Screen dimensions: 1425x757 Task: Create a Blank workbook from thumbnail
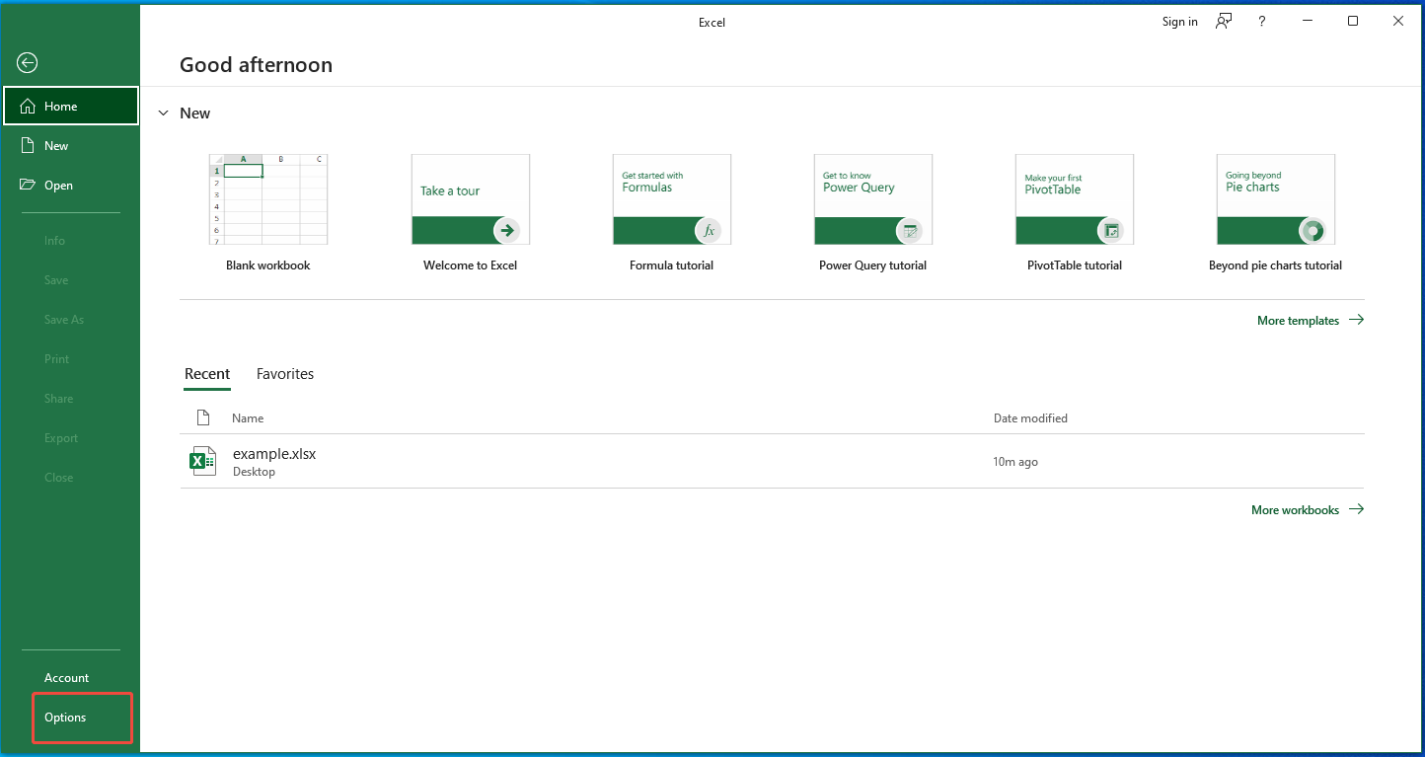click(268, 199)
